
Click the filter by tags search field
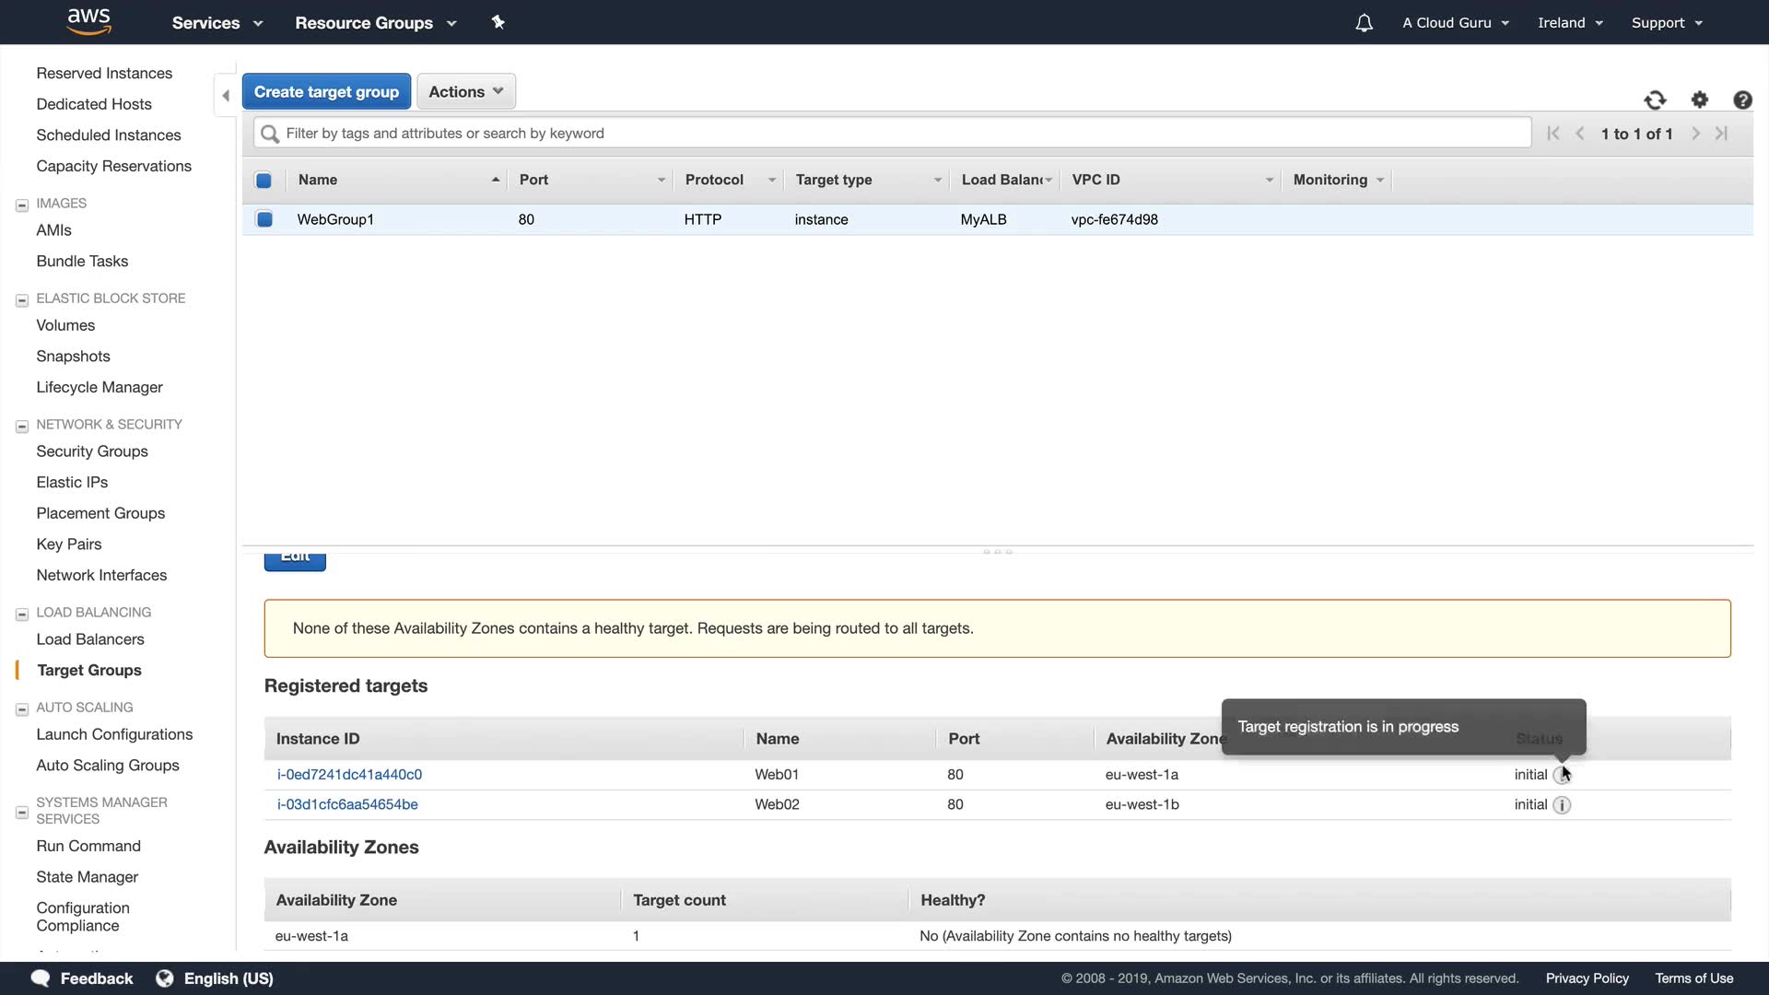892,134
